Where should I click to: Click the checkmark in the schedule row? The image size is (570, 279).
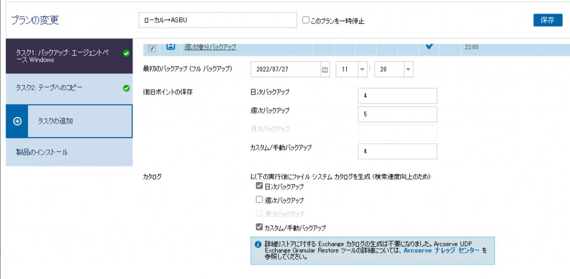point(429,46)
